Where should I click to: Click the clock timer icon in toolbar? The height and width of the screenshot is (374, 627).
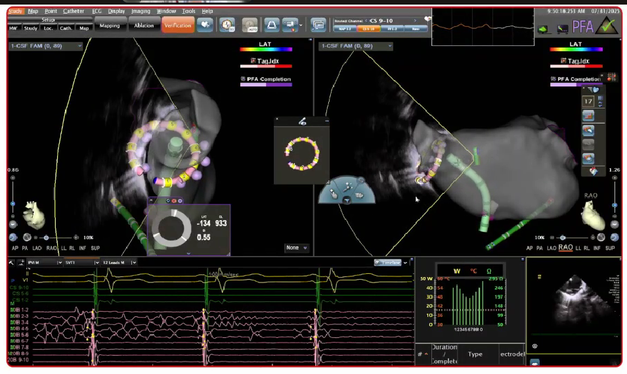(x=227, y=25)
